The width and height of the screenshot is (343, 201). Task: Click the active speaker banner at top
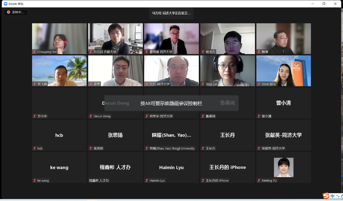click(x=171, y=13)
